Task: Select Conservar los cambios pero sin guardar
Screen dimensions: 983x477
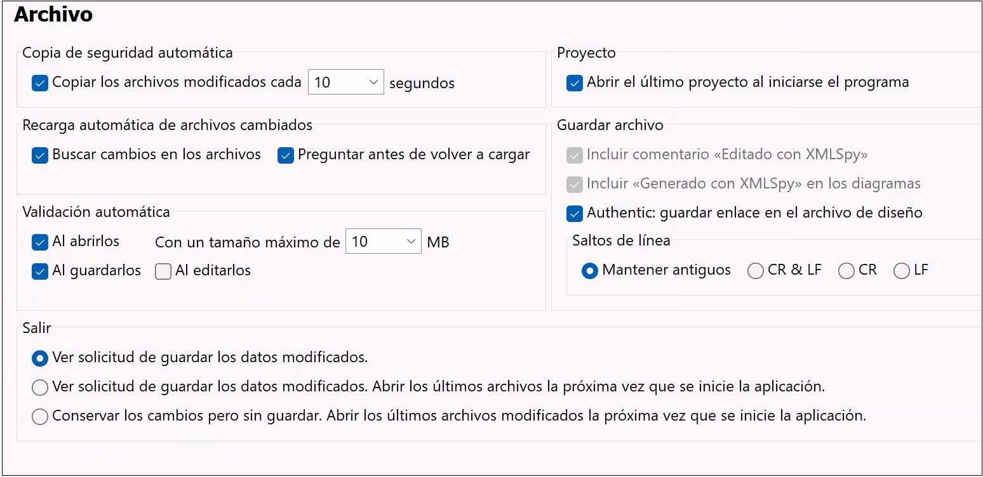Action: [x=40, y=417]
